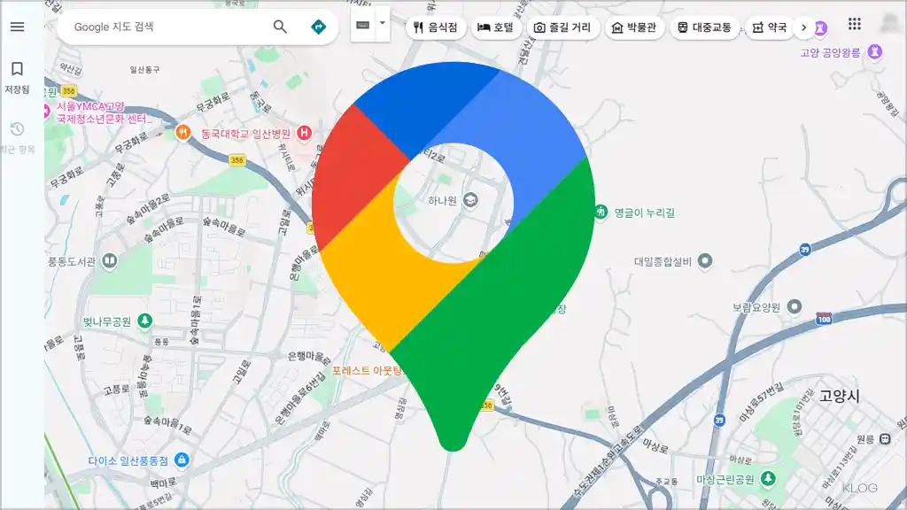Click the 서울YMCA고양 국제청소년문화 센터 label
This screenshot has width=907, height=510.
pos(105,112)
